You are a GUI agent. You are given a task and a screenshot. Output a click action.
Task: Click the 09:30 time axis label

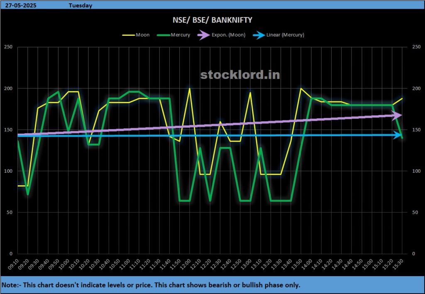coord(34,264)
